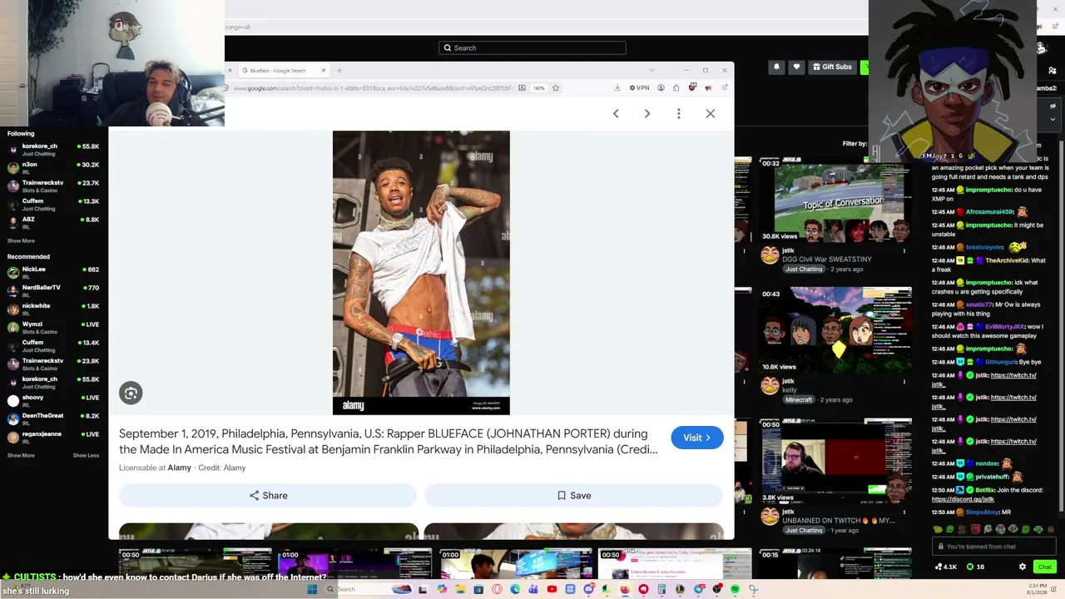
Task: Open League of Legends from taskbar
Action: coord(680,589)
